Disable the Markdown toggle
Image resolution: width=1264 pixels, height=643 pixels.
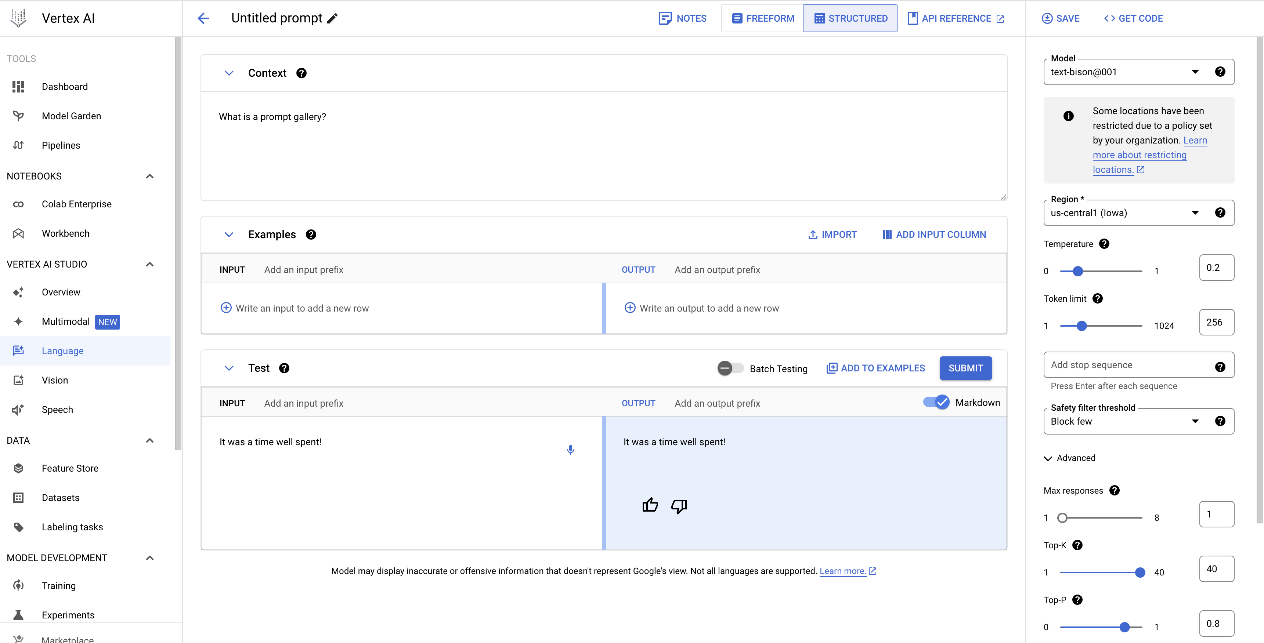936,402
